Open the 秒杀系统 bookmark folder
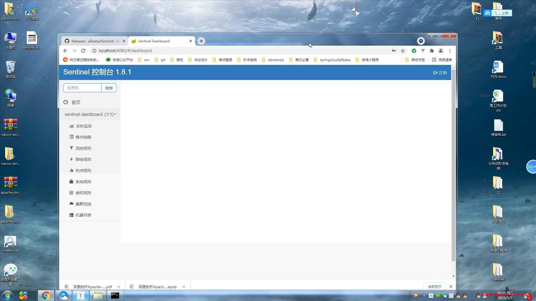 [247, 60]
